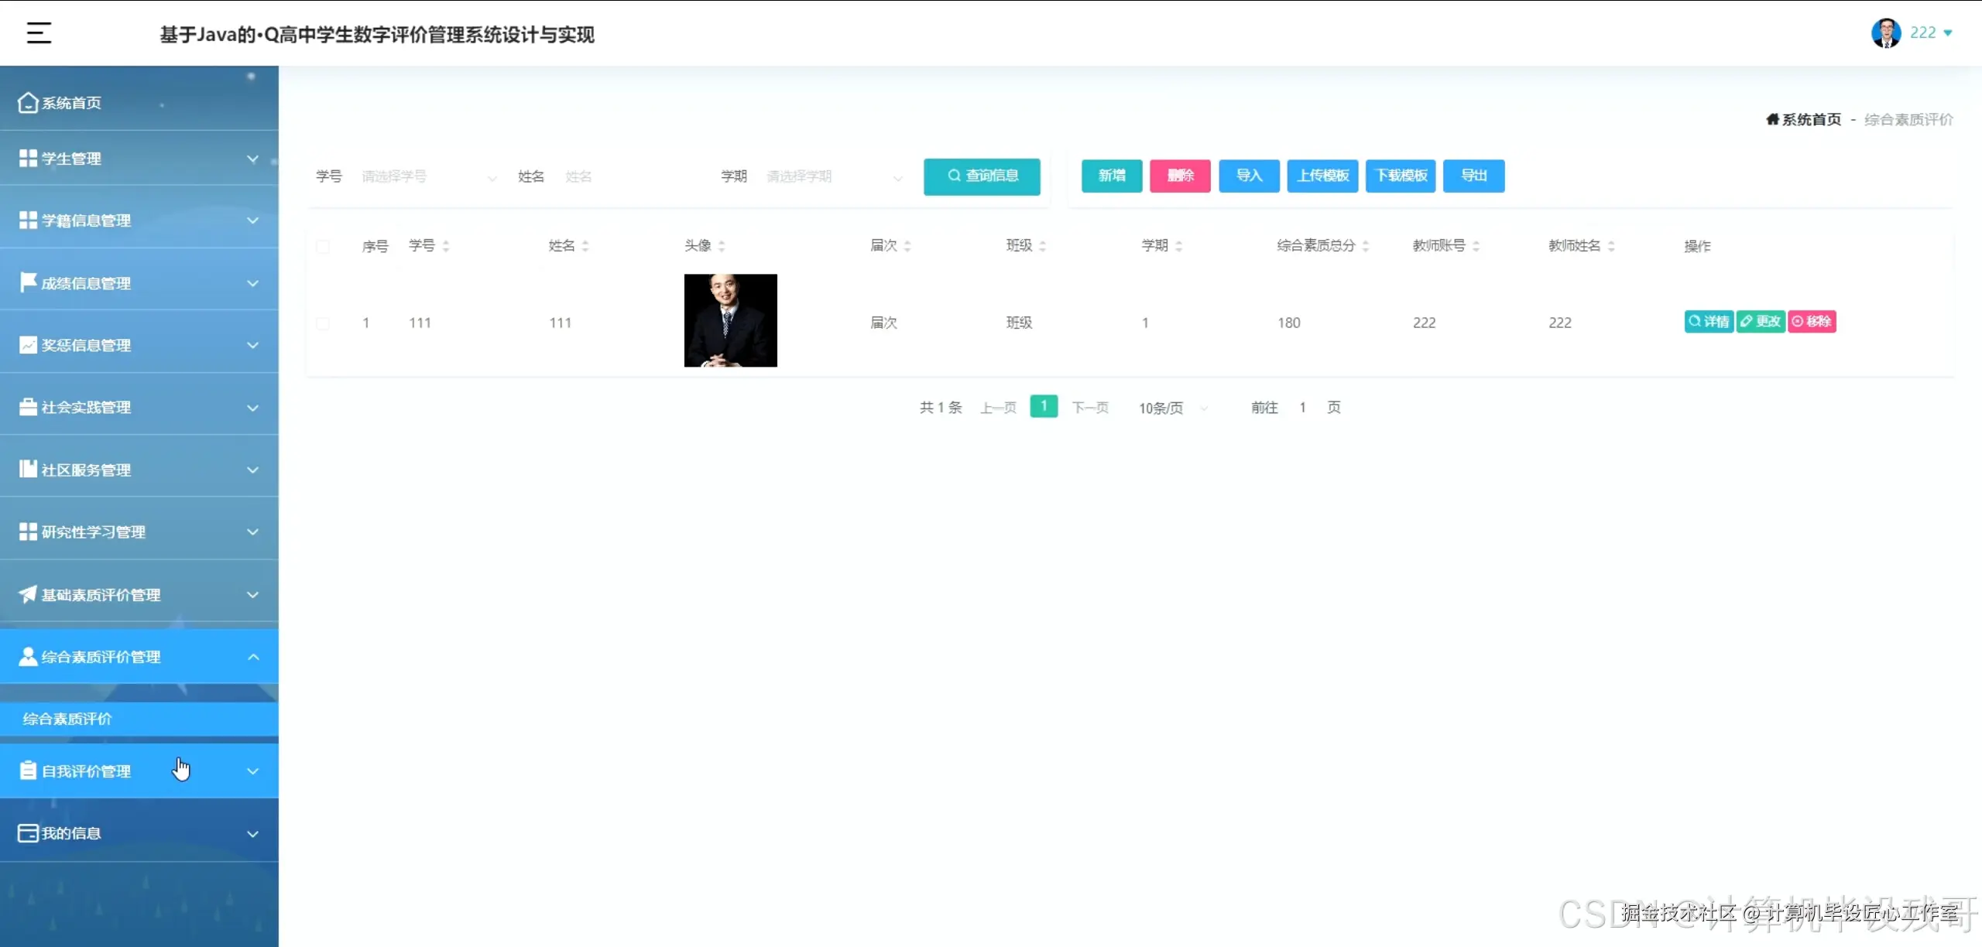Click the clipboard icon for 自我评价管理
The height and width of the screenshot is (947, 1982).
tap(28, 771)
